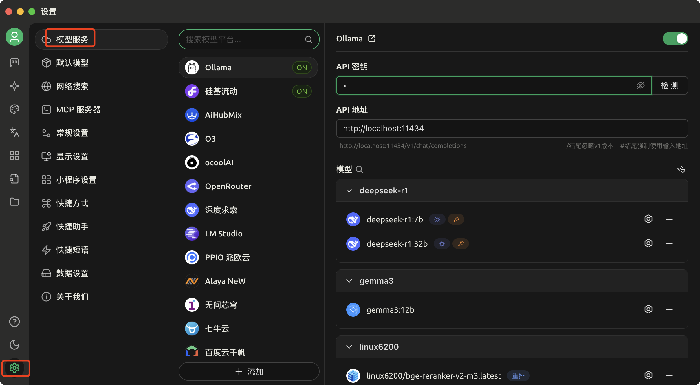Select the 无问芯穹 provider
Viewport: 700px width, 385px height.
pos(248,305)
